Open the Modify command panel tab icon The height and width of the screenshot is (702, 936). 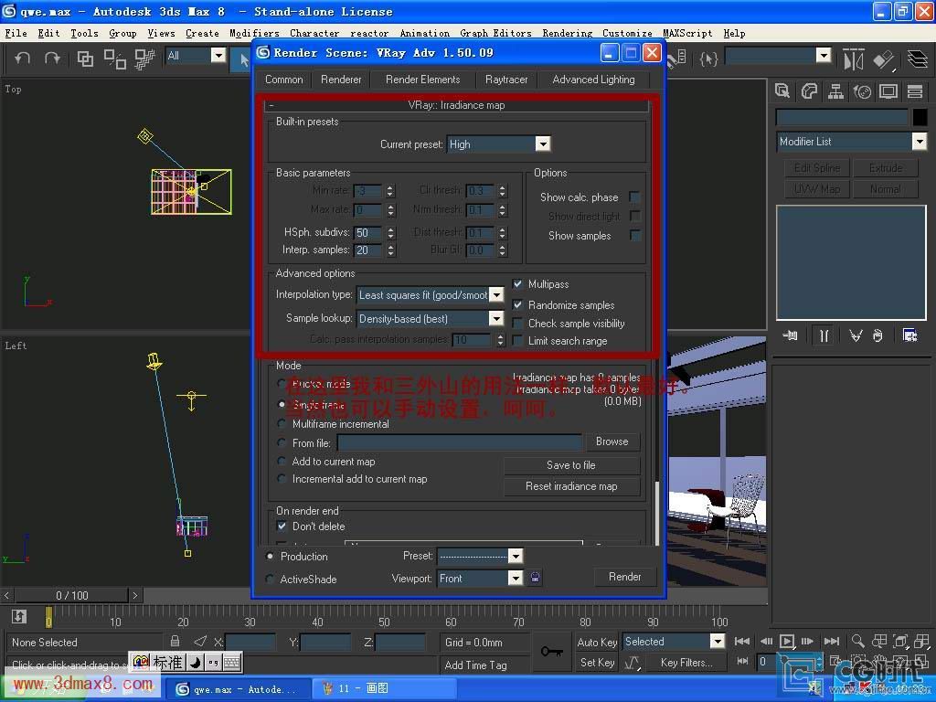click(809, 90)
